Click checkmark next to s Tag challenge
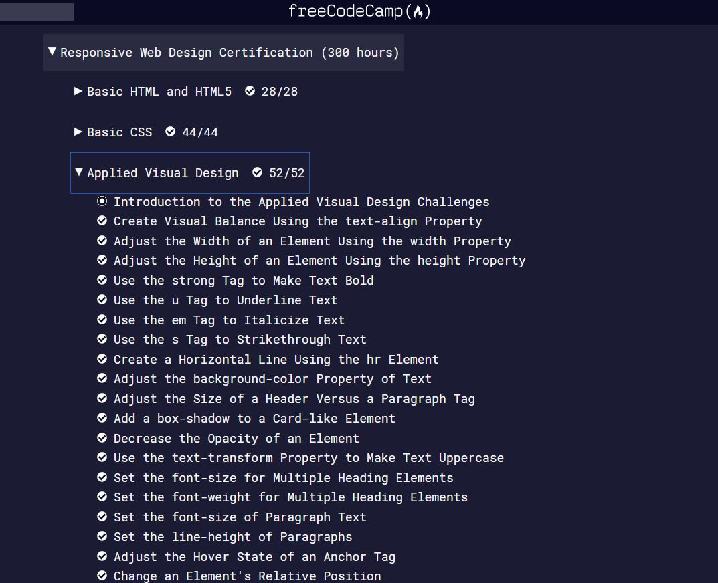Screen dimensions: 718x583 102,338
